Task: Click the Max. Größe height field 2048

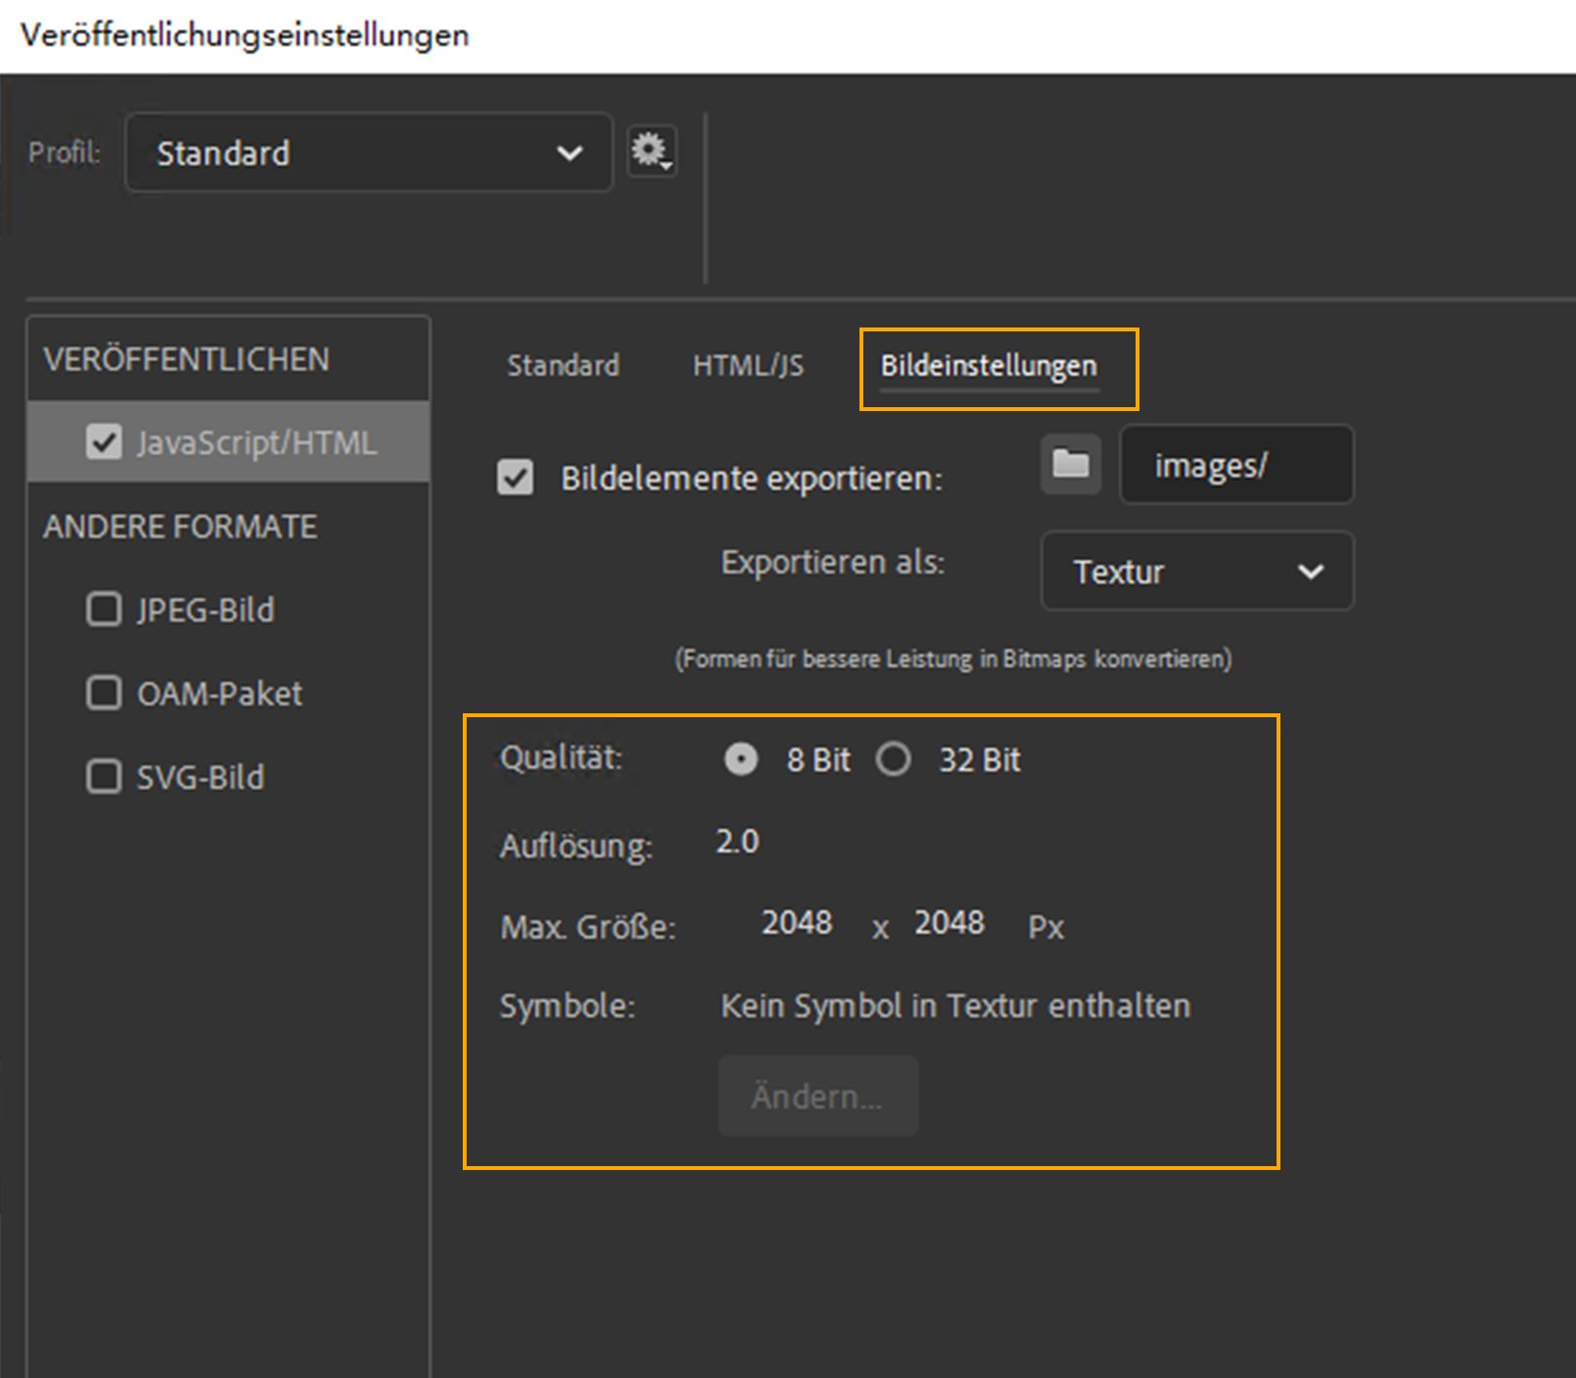Action: coord(950,923)
